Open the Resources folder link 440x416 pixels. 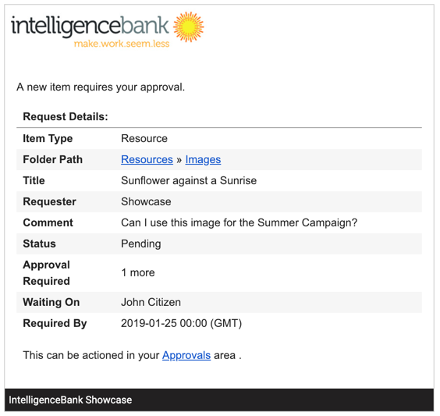(147, 159)
